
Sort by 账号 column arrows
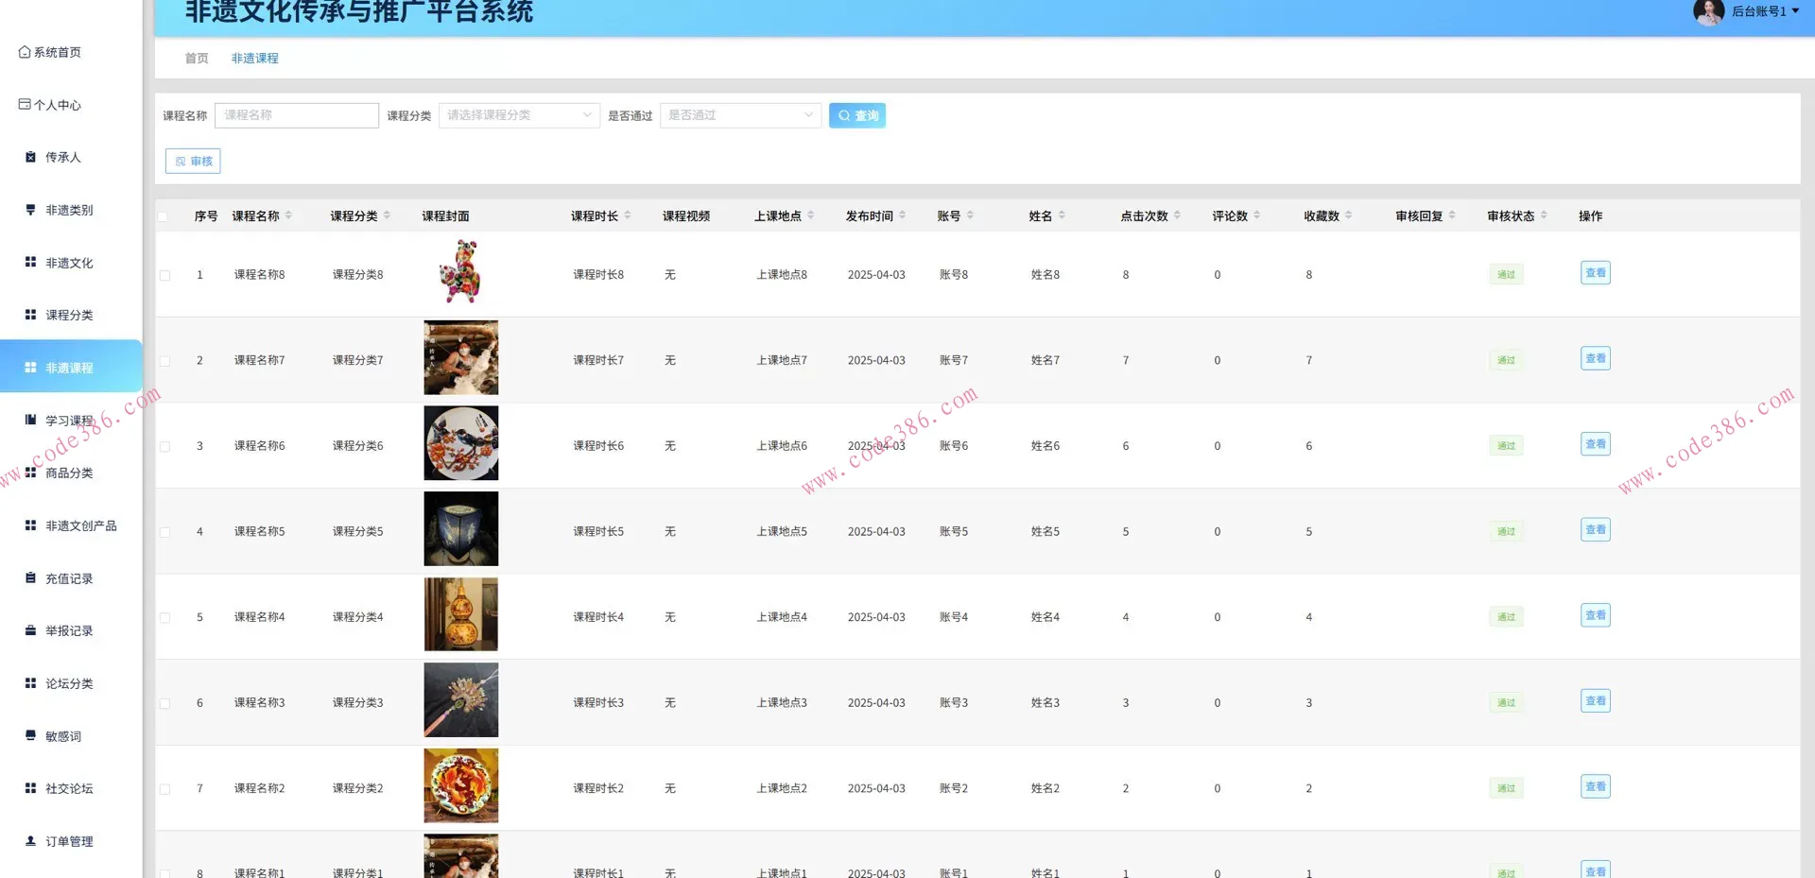970,215
